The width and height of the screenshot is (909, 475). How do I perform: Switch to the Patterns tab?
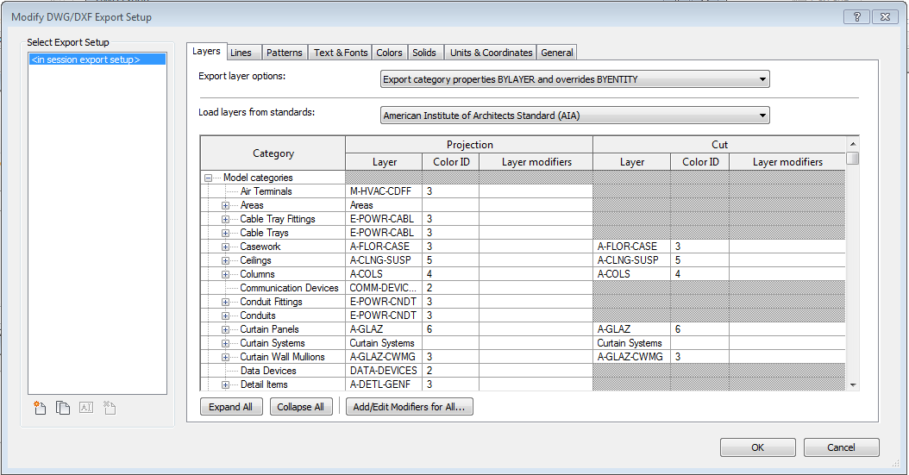(284, 53)
